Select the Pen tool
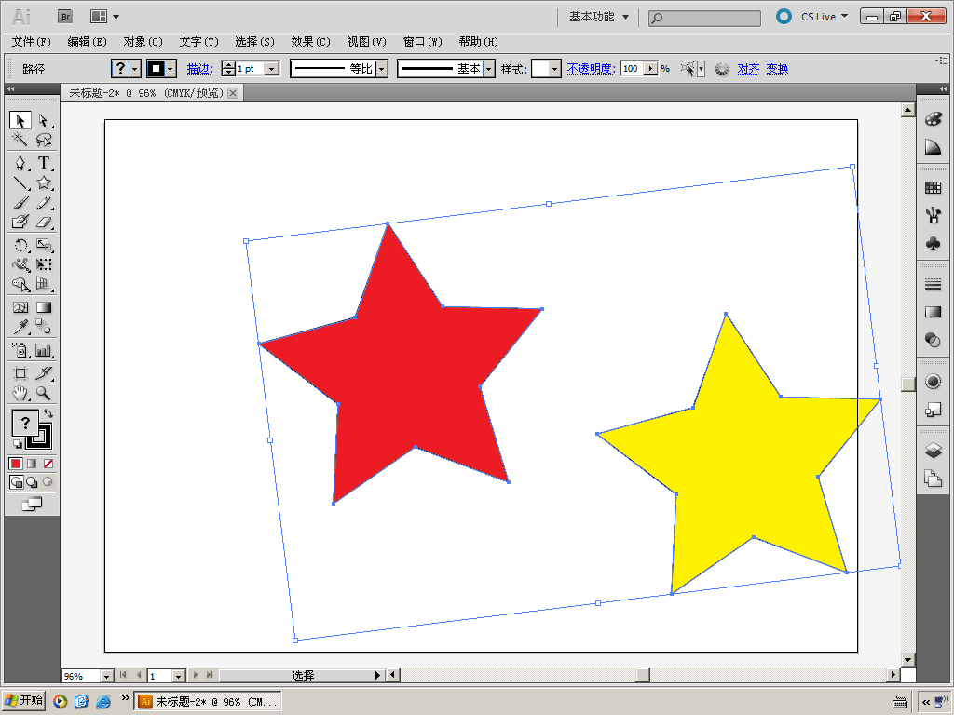 [x=20, y=163]
